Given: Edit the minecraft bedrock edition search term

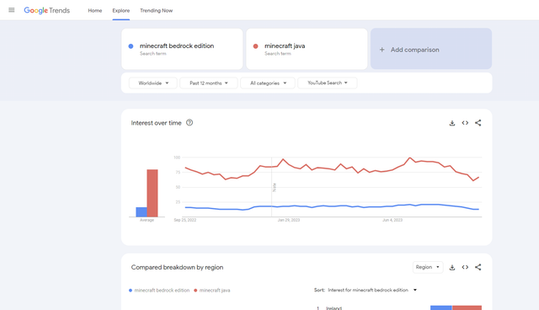Looking at the screenshot, I should [x=182, y=49].
